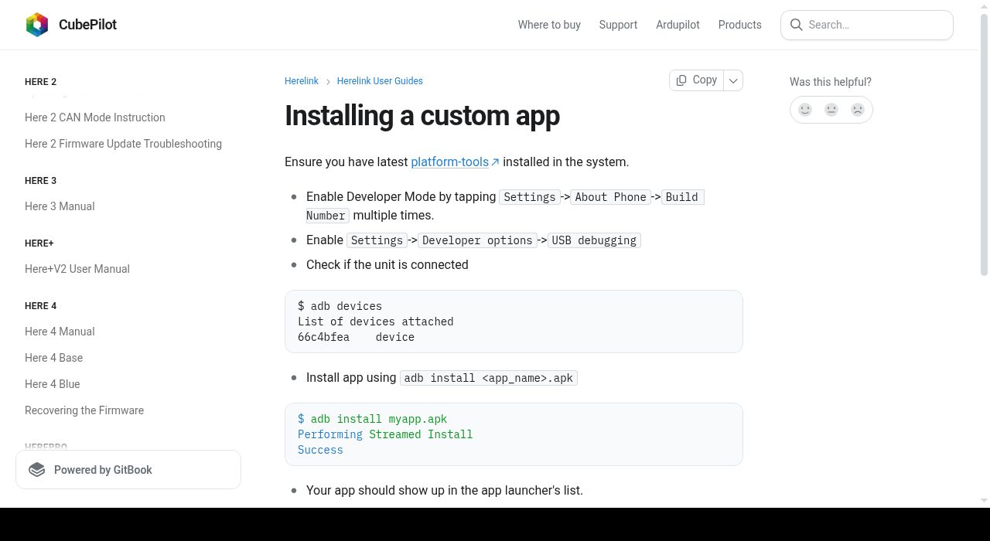
Task: Click 'adb install <app_name>.apk' inline code
Action: tap(489, 378)
